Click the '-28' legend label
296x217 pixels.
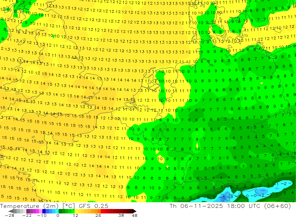pyautogui.click(x=9, y=216)
